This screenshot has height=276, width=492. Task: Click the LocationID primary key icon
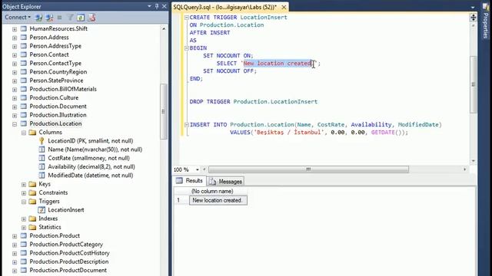(42, 141)
